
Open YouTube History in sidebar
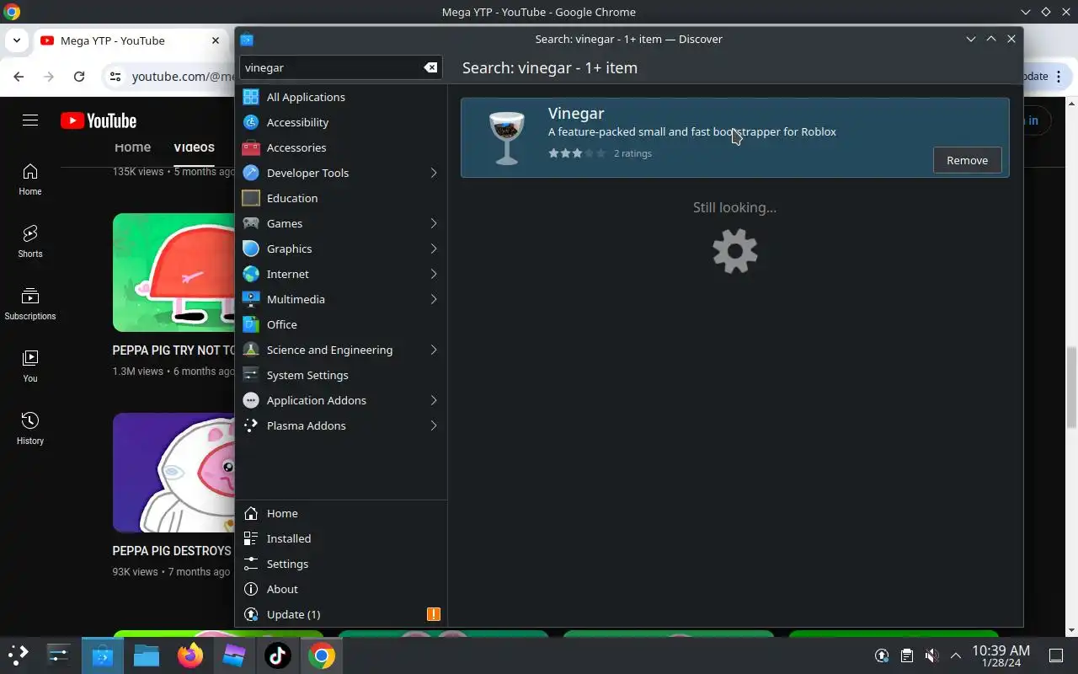[30, 428]
